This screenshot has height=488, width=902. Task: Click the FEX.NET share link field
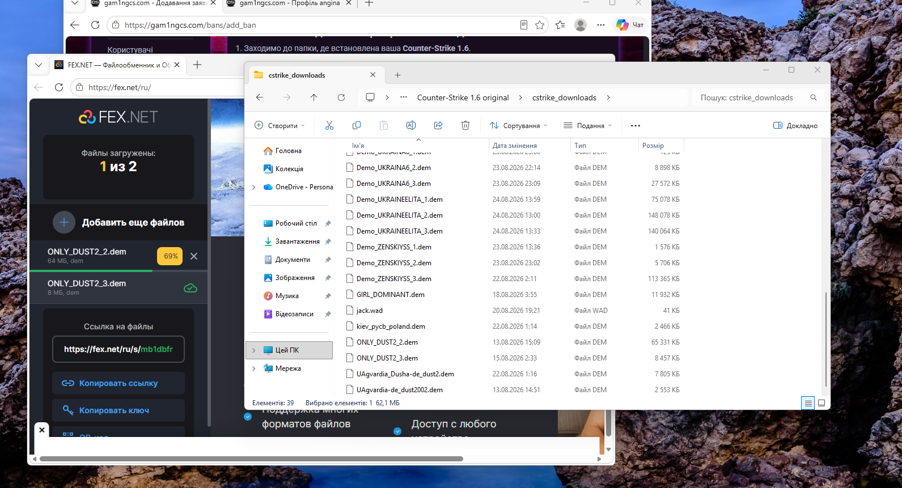tap(118, 349)
